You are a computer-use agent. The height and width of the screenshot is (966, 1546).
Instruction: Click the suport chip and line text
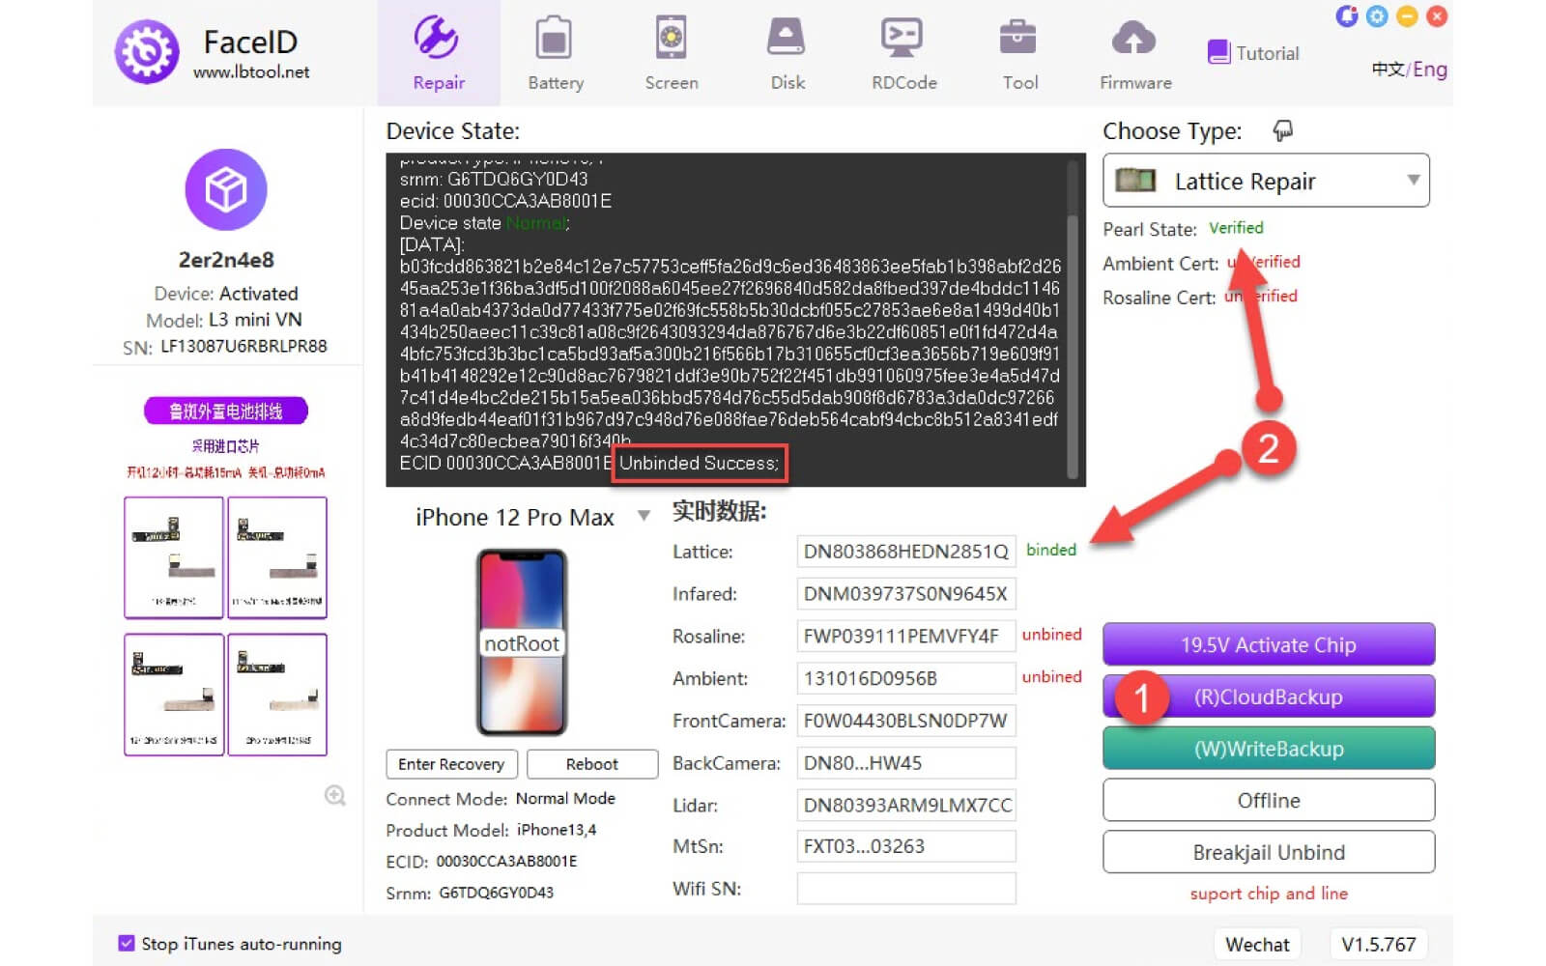tap(1269, 894)
